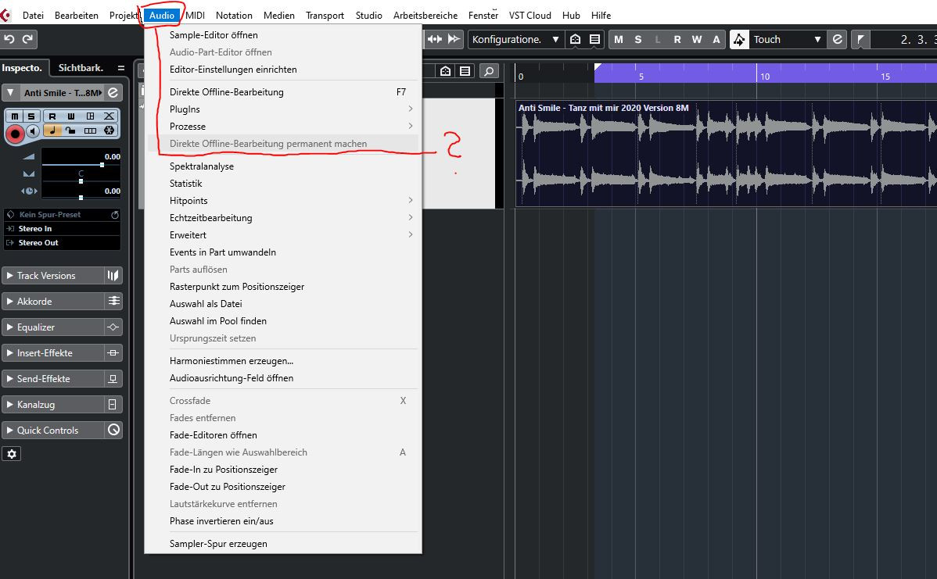Screen dimensions: 937x579
Task: Open channel settings e icon beside track name
Action: [113, 92]
